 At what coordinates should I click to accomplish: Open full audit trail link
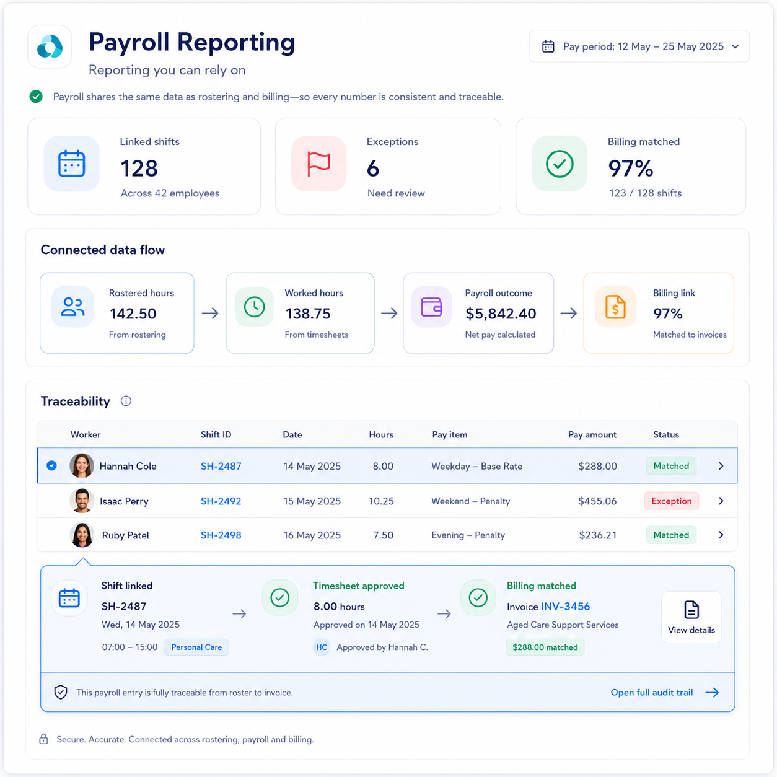coord(652,692)
